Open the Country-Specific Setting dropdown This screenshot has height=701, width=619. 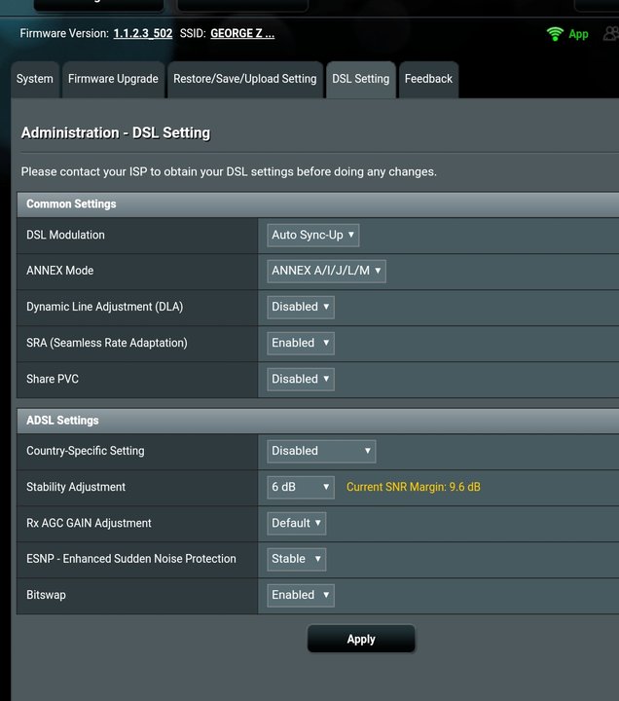pyautogui.click(x=321, y=451)
